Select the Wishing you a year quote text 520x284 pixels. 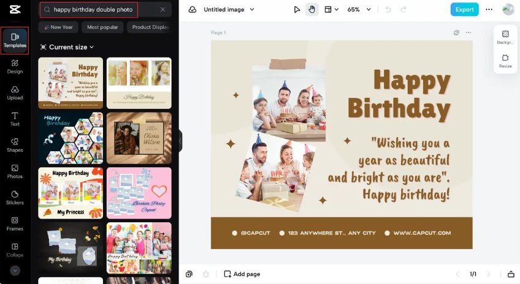pyautogui.click(x=389, y=169)
